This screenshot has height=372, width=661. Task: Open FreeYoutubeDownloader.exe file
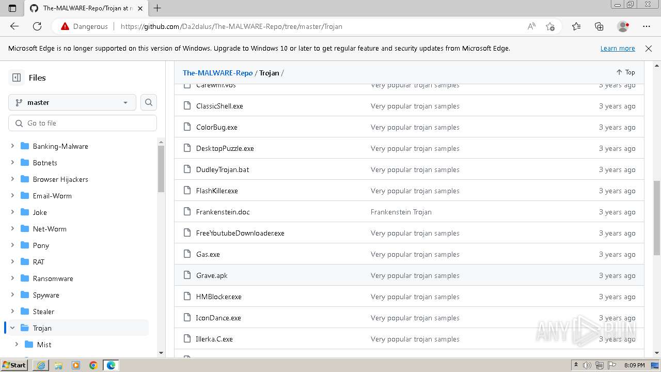240,233
